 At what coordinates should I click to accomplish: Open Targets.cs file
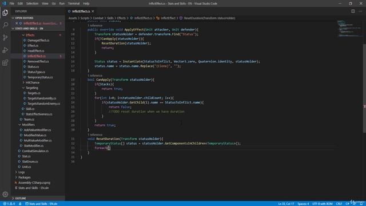(34, 93)
